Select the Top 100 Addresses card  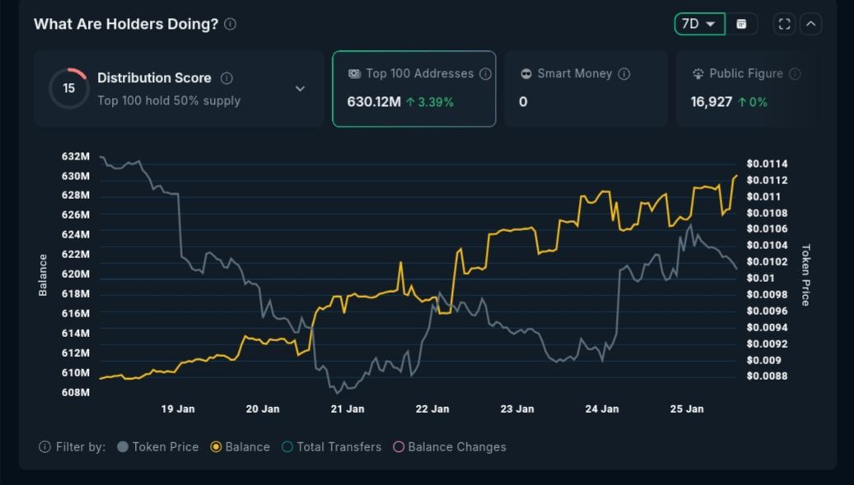tap(413, 89)
